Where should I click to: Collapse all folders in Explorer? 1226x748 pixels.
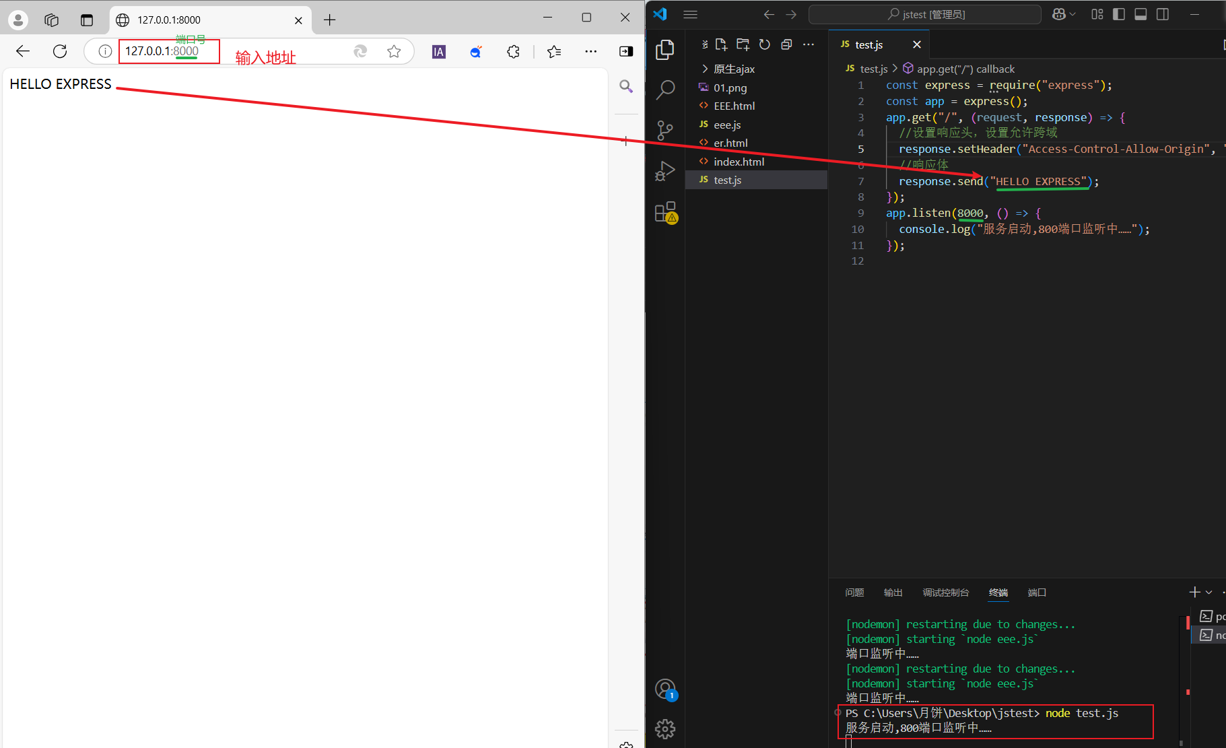pyautogui.click(x=786, y=44)
